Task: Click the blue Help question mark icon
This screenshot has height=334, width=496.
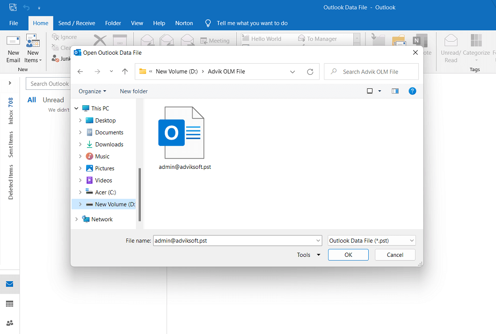Action: tap(412, 91)
